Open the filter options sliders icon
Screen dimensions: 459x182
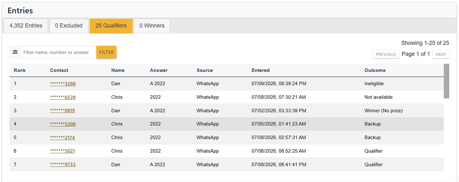(15, 52)
